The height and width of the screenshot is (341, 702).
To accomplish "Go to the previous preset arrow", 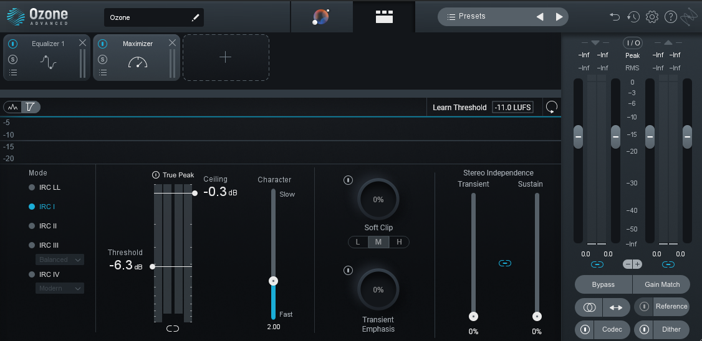I will 540,17.
